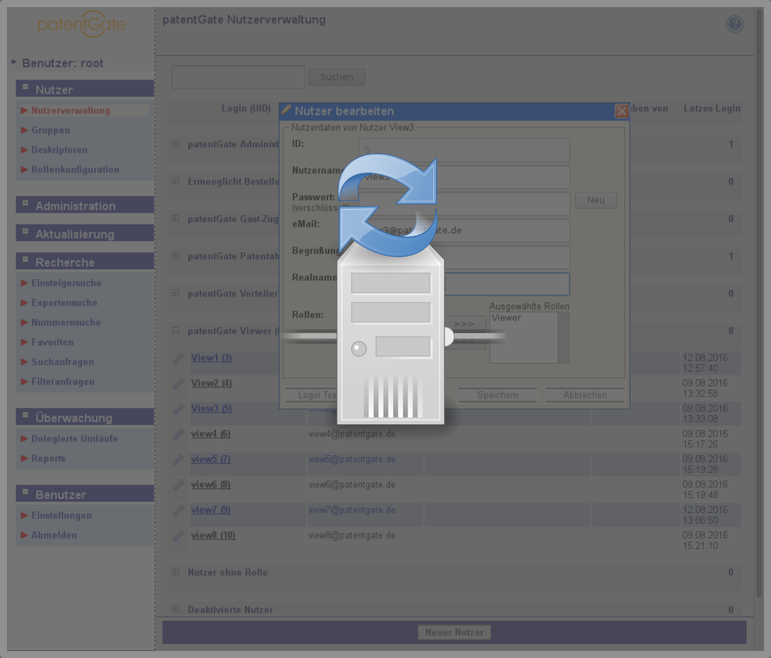771x658 pixels.
Task: Open Favoriten in the sidebar
Action: [x=52, y=342]
